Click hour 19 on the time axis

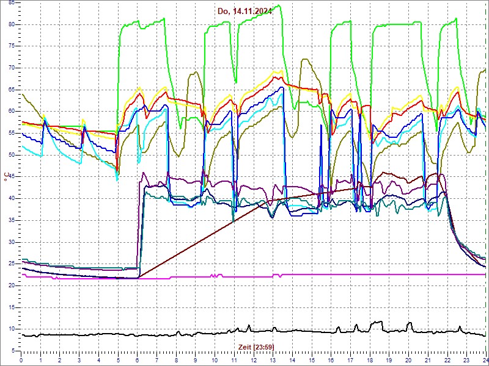(389, 360)
